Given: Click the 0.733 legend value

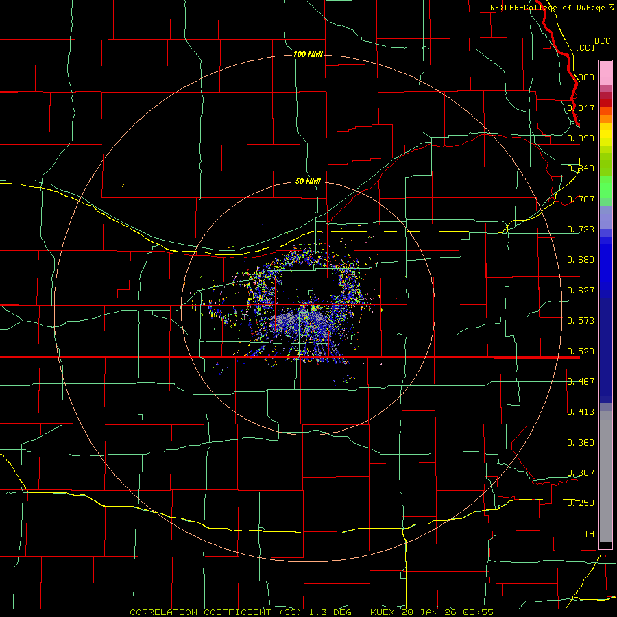Looking at the screenshot, I should (x=581, y=230).
